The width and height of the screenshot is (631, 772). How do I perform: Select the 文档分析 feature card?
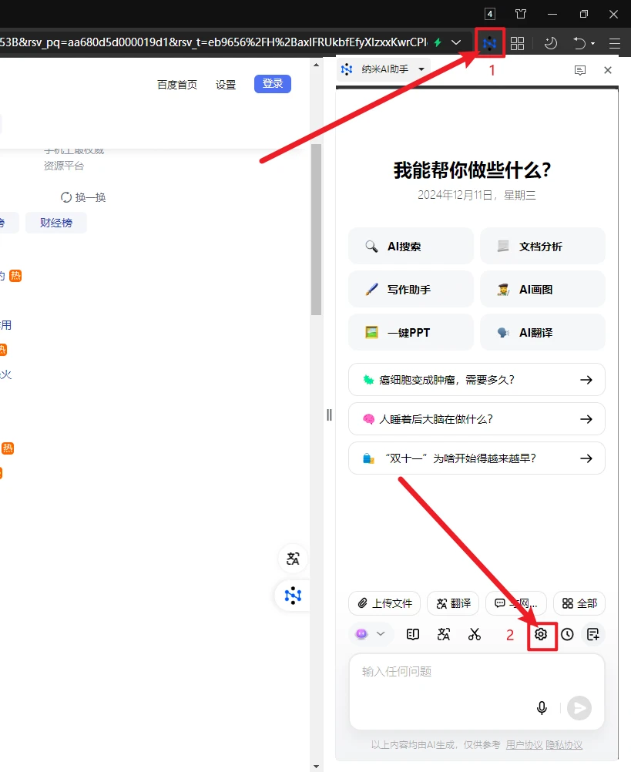pyautogui.click(x=542, y=247)
